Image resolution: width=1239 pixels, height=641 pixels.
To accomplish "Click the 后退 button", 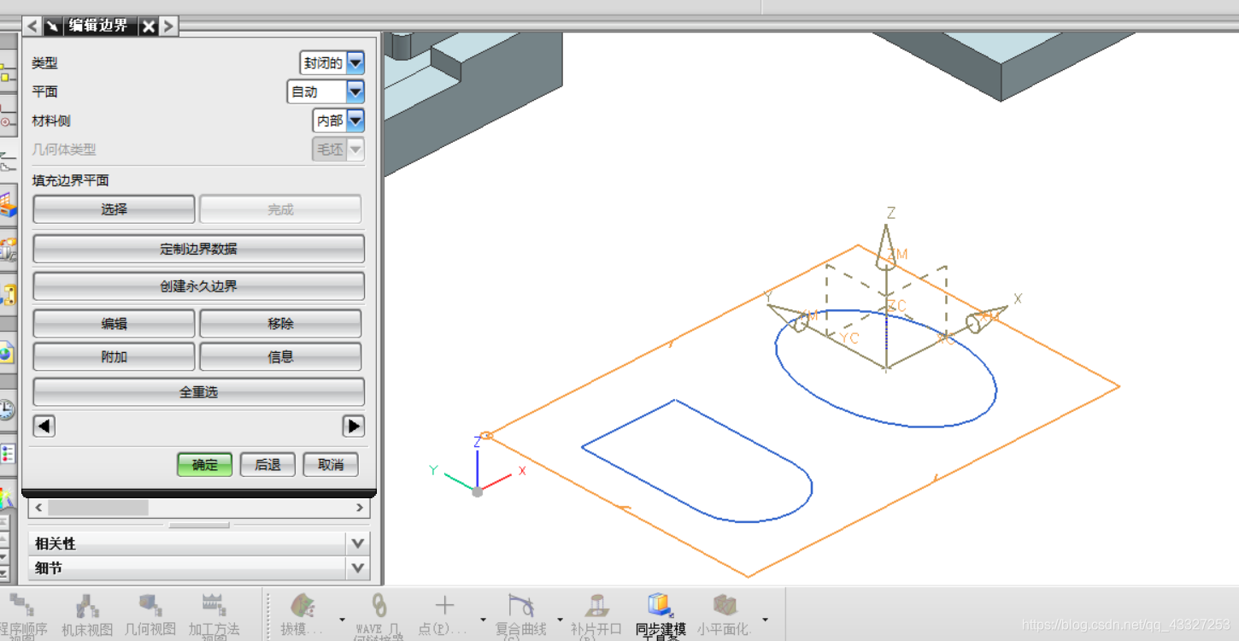I will pos(267,465).
